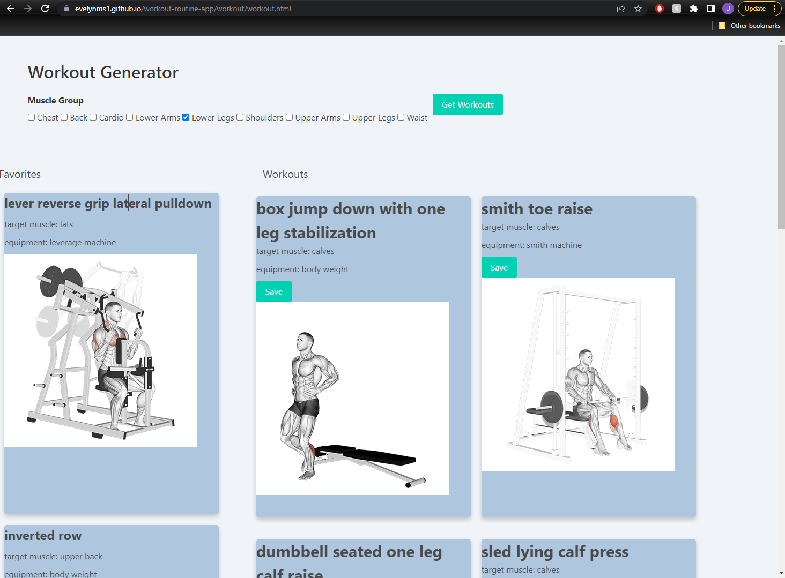
Task: Save the smith toe raise workout
Action: pyautogui.click(x=499, y=267)
